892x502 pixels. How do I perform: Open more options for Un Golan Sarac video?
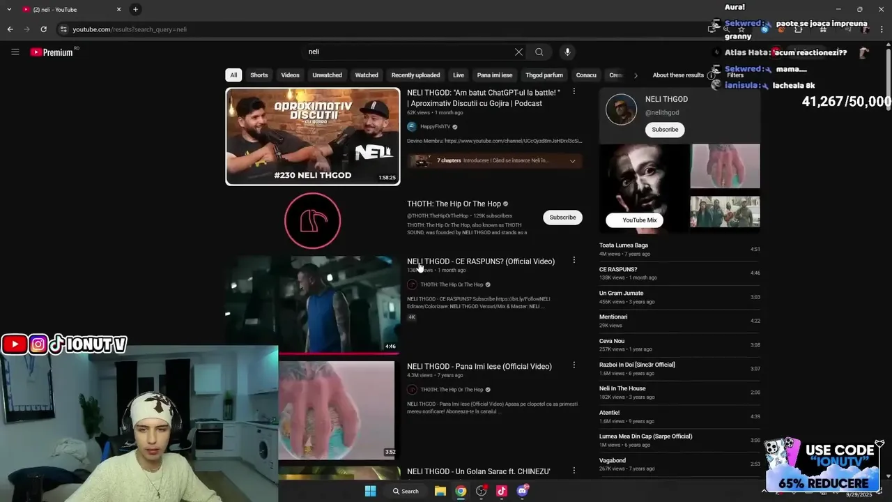pos(574,471)
